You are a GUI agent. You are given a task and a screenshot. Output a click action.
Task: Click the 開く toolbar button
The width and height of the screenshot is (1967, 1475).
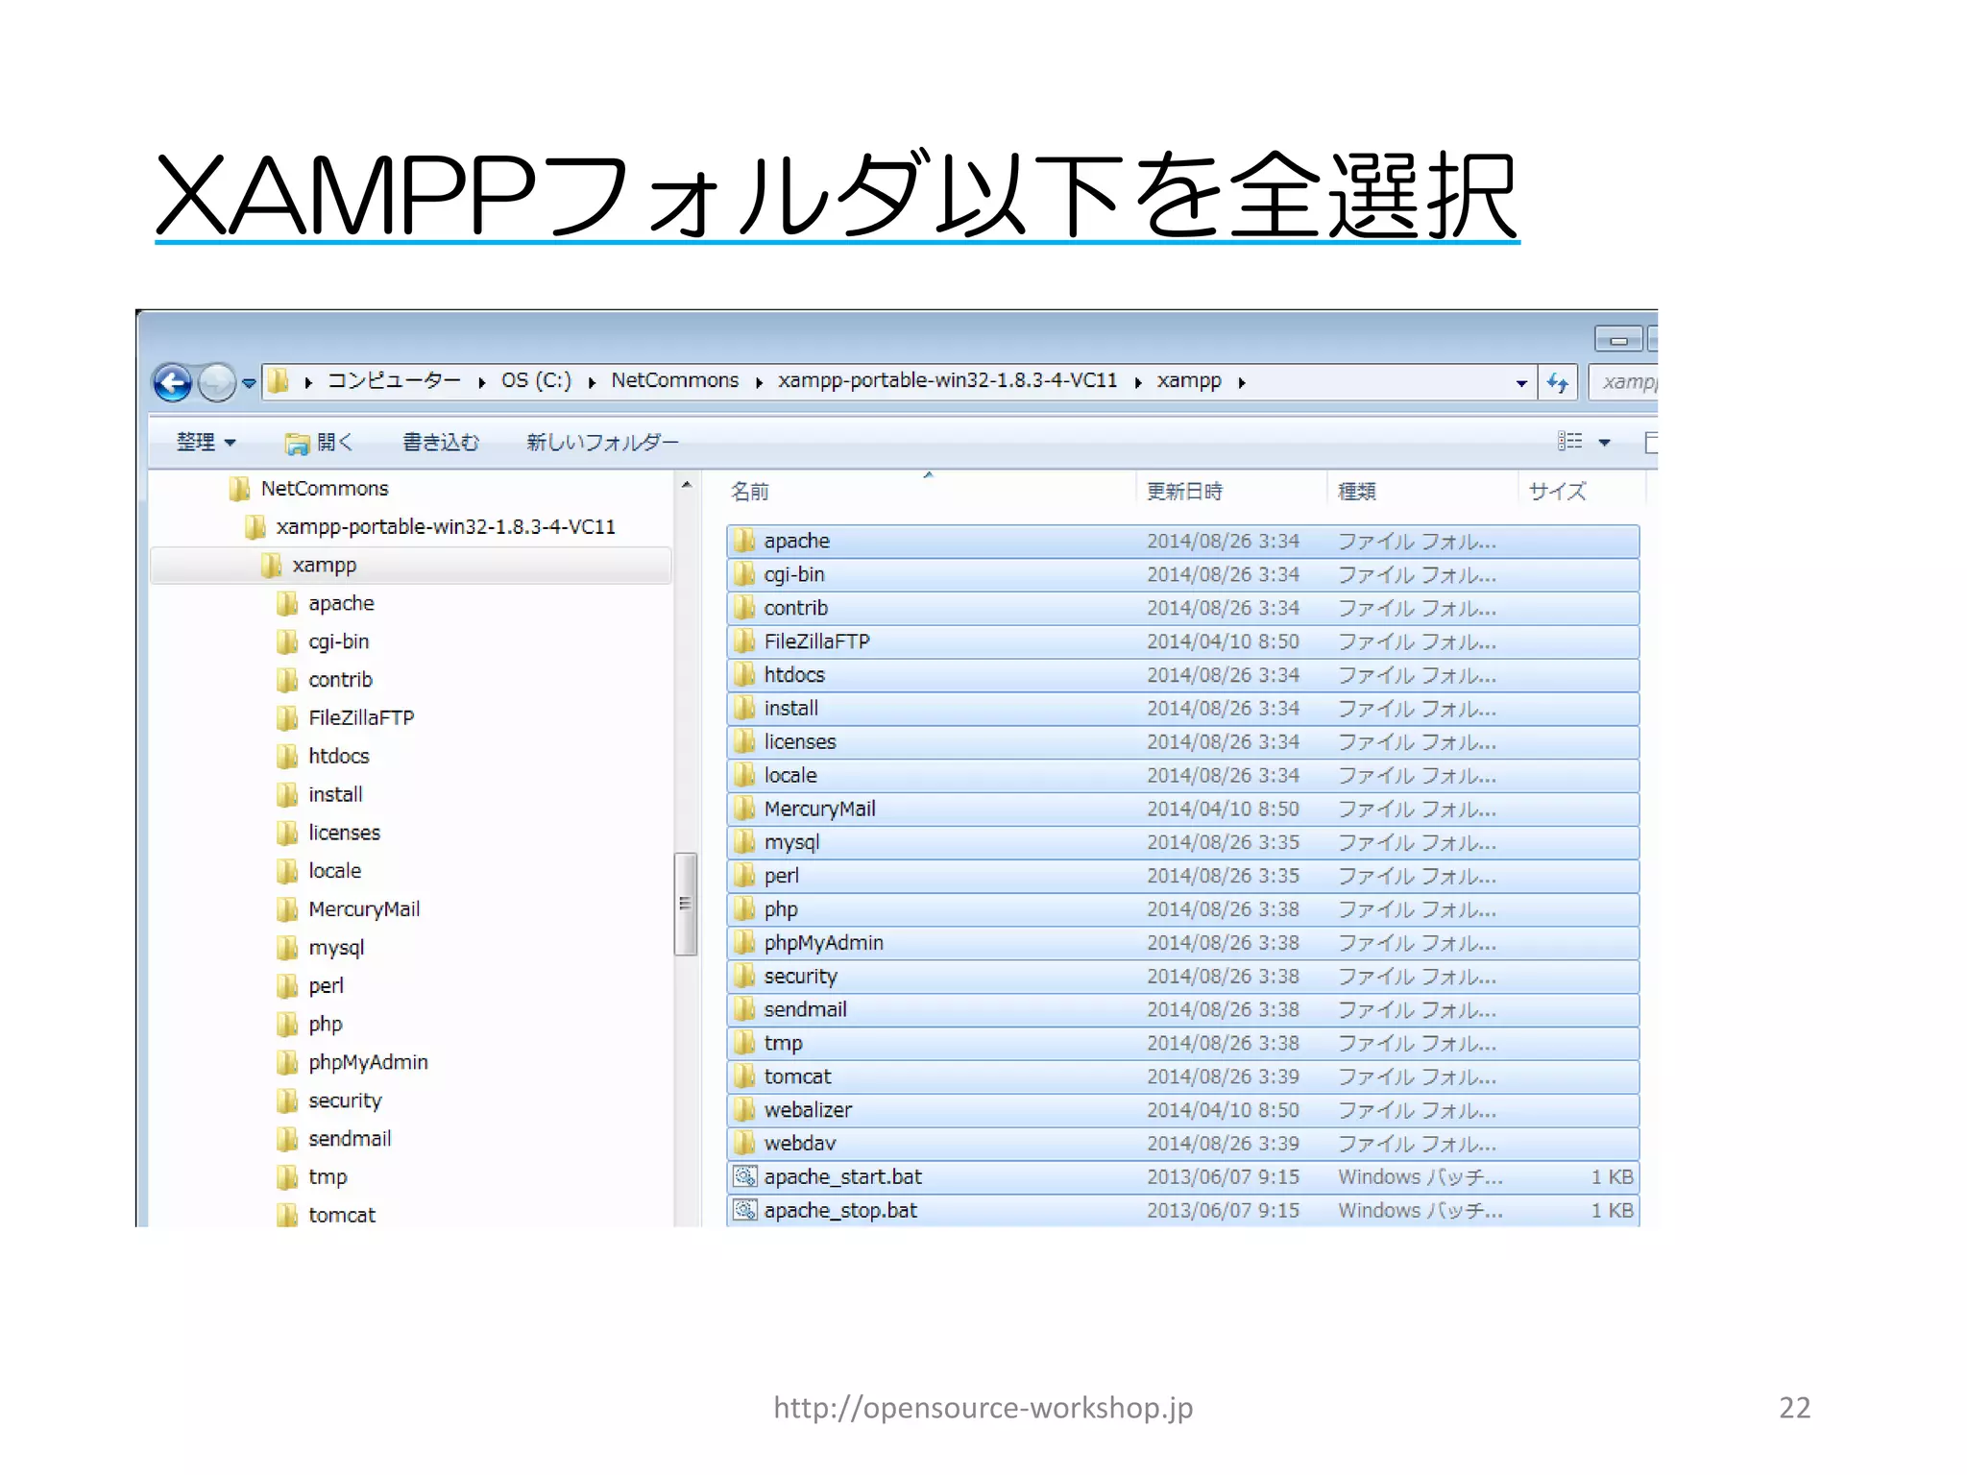[319, 442]
